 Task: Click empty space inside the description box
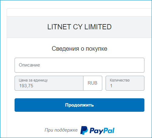91,65
